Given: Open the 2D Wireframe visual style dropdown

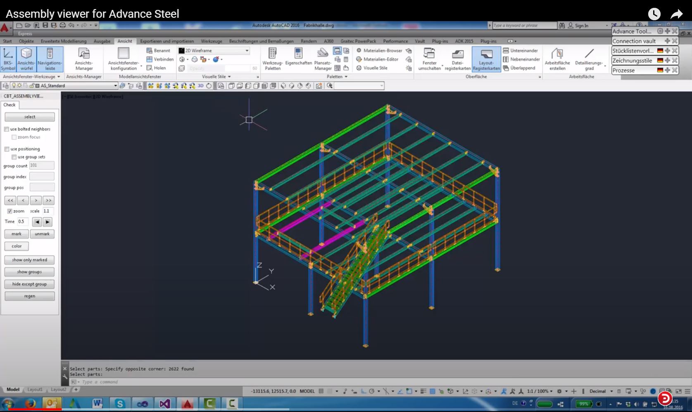Looking at the screenshot, I should (x=247, y=50).
